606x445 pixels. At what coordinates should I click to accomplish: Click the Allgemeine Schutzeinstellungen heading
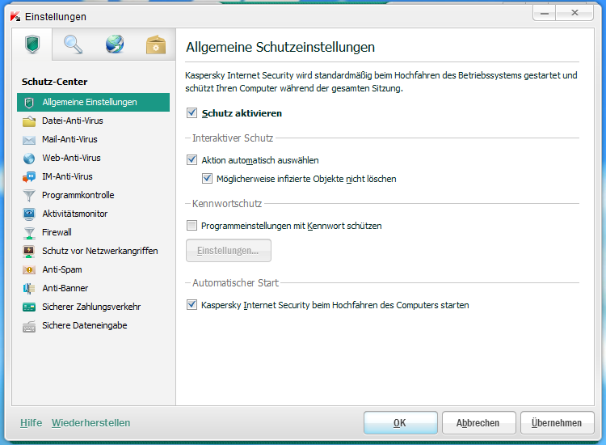coord(280,47)
